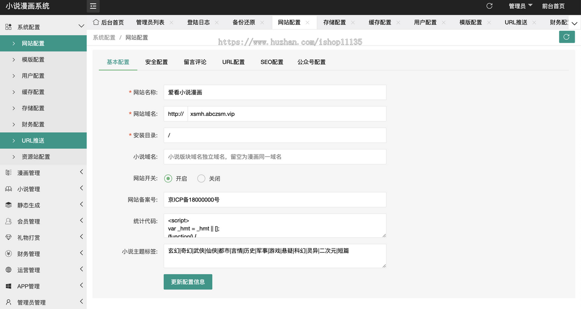
Task: Click the 网站备案号 input field
Action: tap(275, 200)
